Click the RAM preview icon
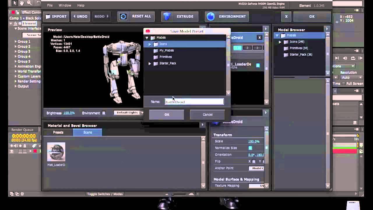Viewport: 373px width, 210px height. (361, 58)
